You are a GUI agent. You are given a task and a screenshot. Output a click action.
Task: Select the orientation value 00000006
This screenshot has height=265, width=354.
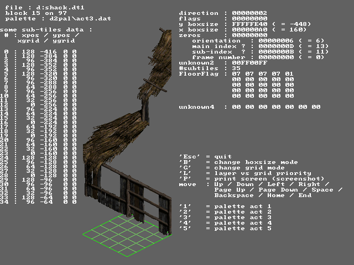point(276,41)
